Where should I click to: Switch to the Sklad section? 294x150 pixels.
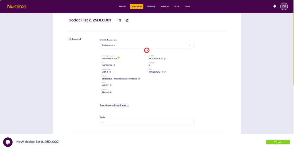(177, 6)
